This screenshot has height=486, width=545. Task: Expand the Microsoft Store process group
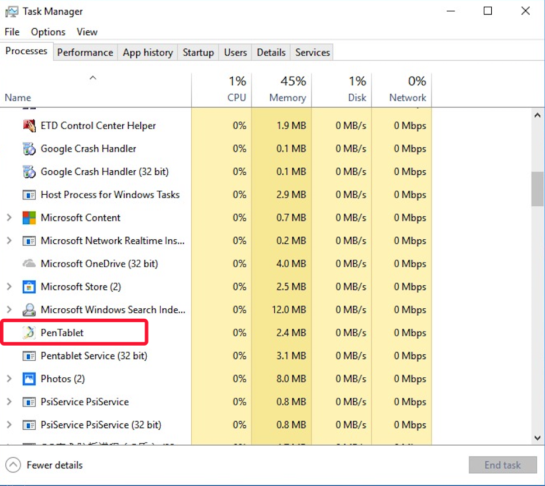[x=9, y=287]
